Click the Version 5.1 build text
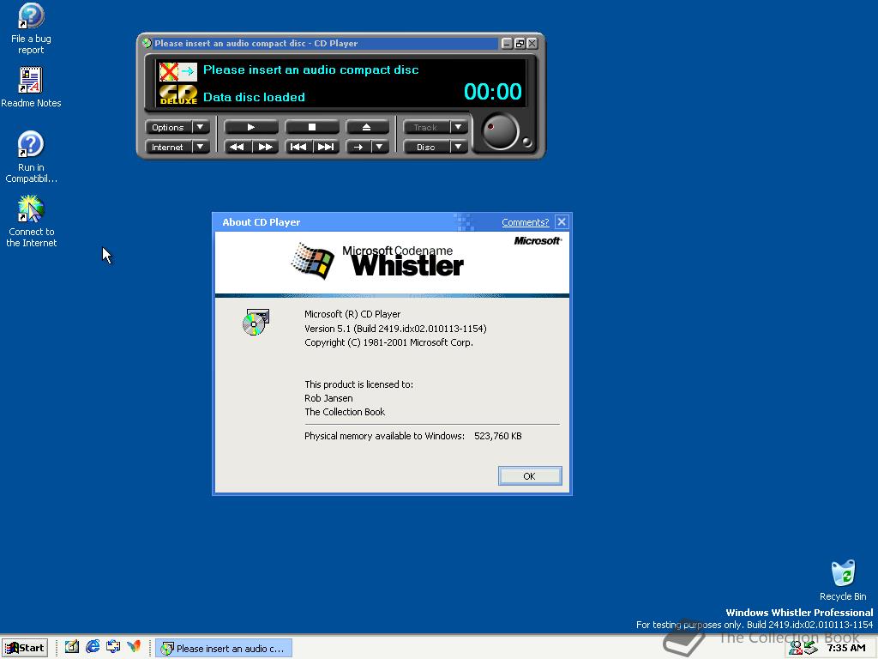Screen dimensions: 878x659 [x=395, y=329]
